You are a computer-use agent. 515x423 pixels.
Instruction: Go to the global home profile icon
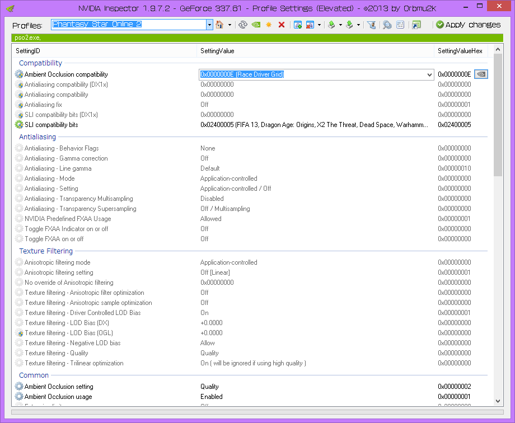(219, 25)
